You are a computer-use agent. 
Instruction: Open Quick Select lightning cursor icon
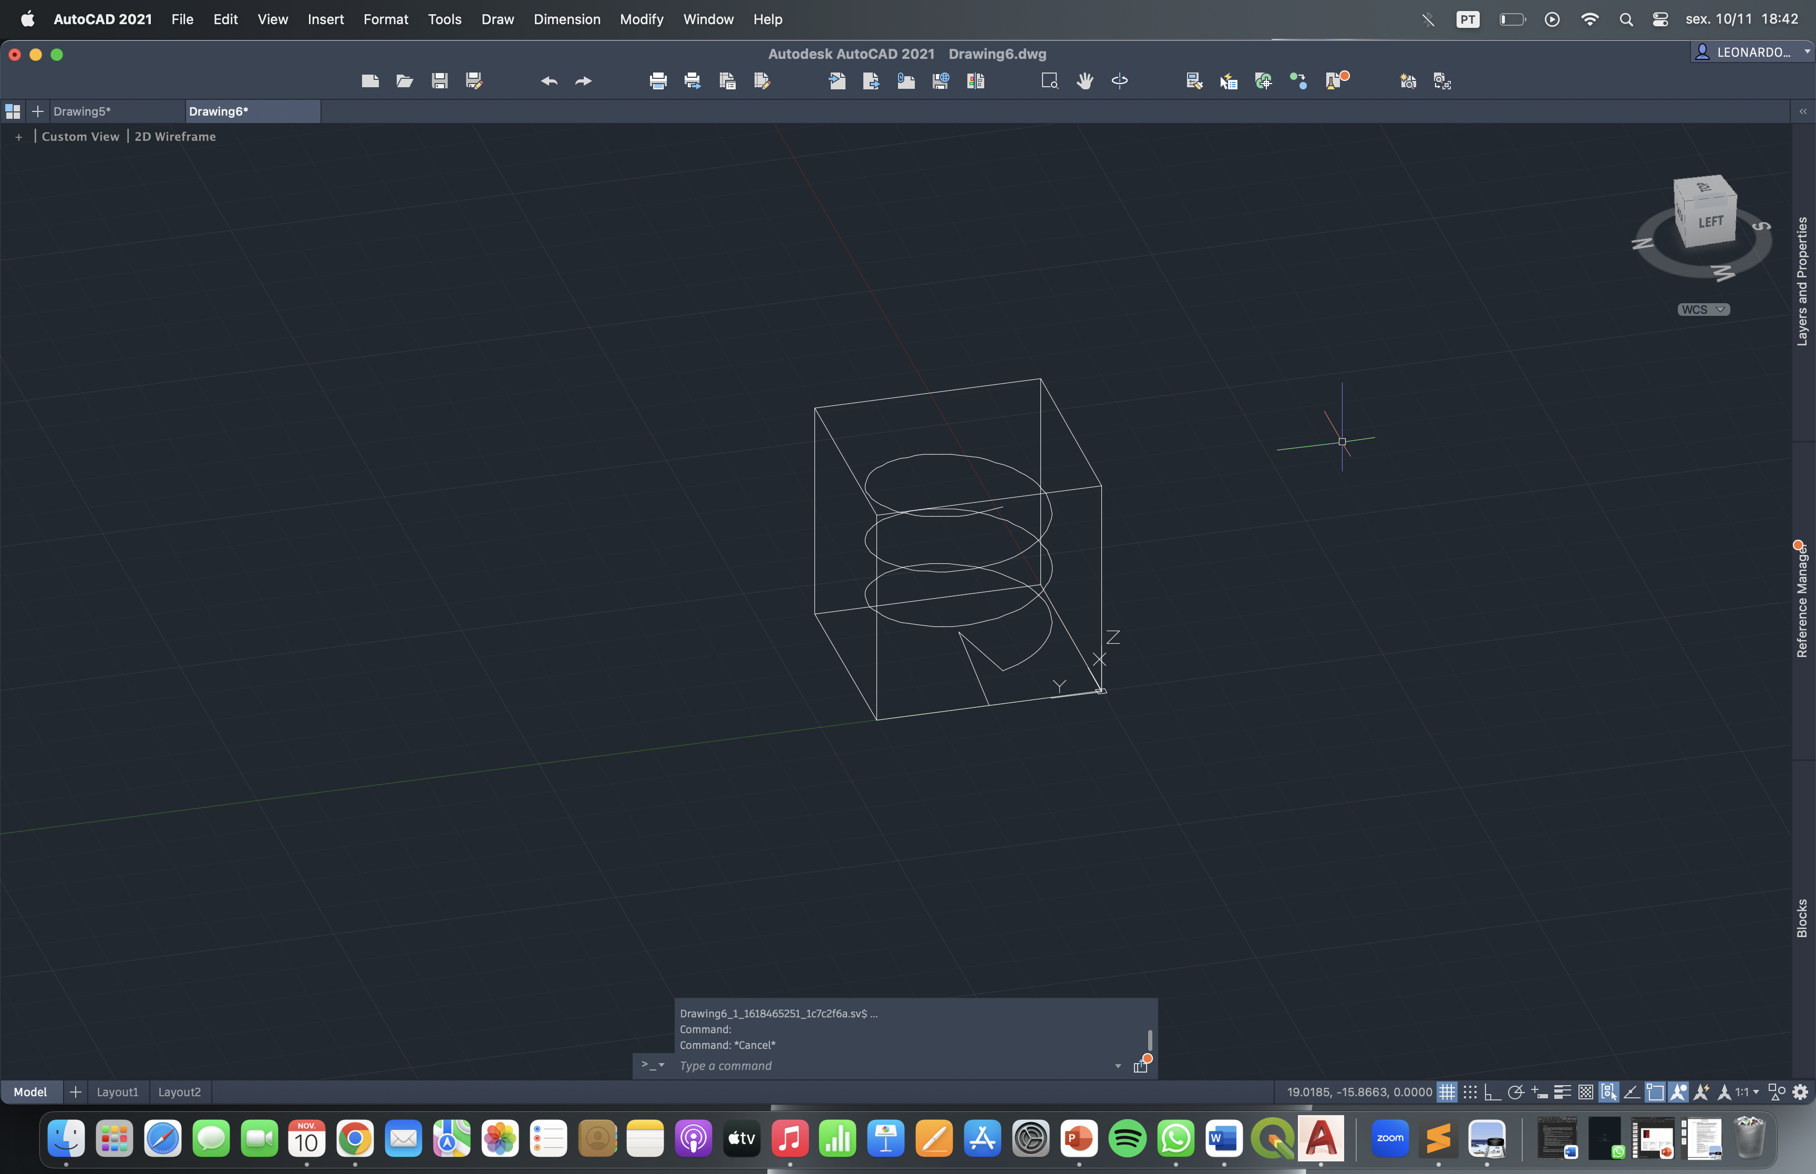tap(1229, 81)
